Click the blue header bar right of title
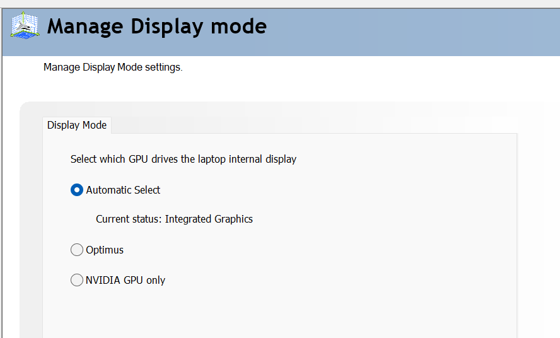This screenshot has width=560, height=338. click(x=410, y=28)
